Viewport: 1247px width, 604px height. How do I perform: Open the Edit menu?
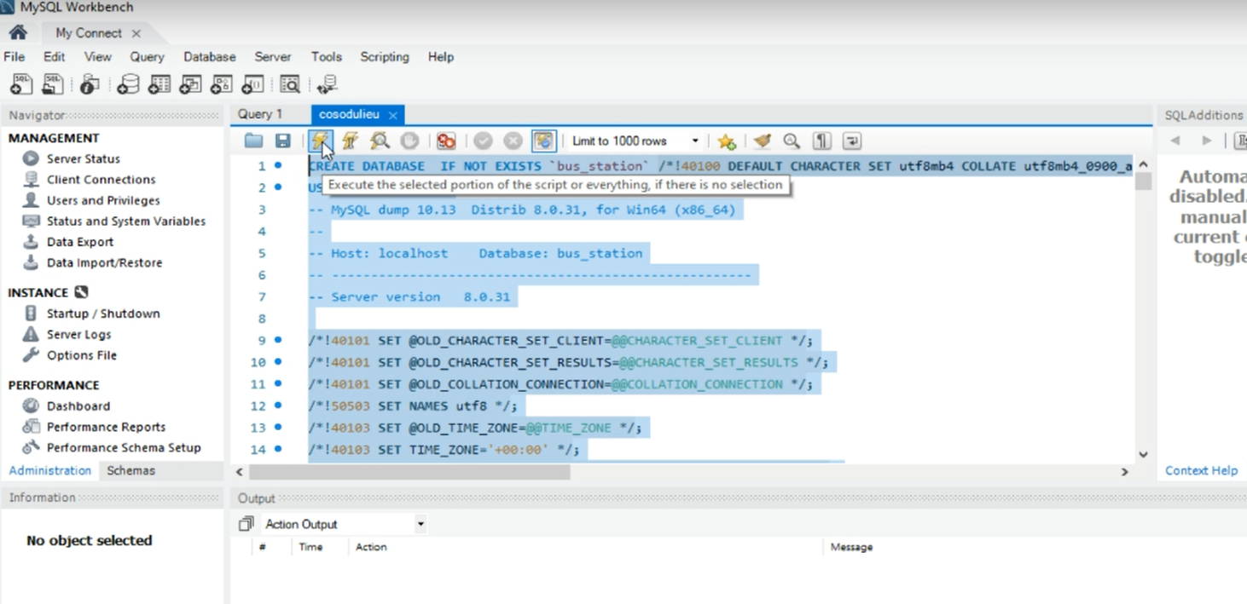tap(55, 56)
